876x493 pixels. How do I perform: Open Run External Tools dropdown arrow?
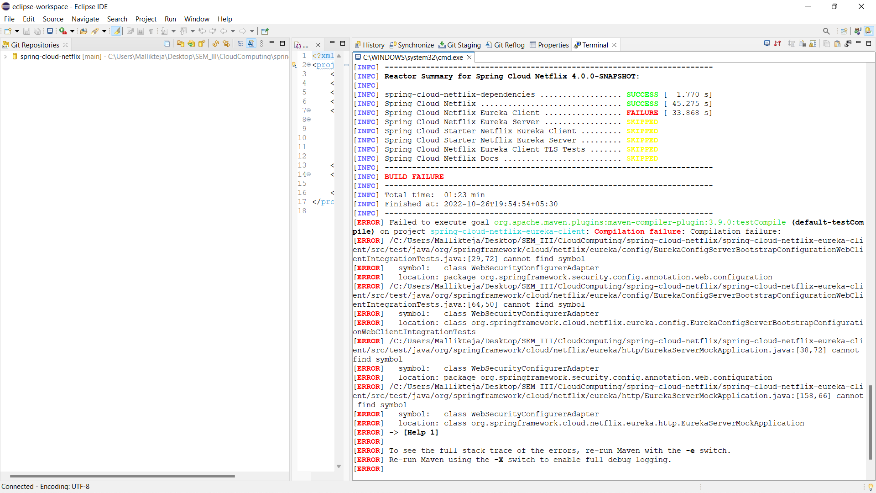72,31
